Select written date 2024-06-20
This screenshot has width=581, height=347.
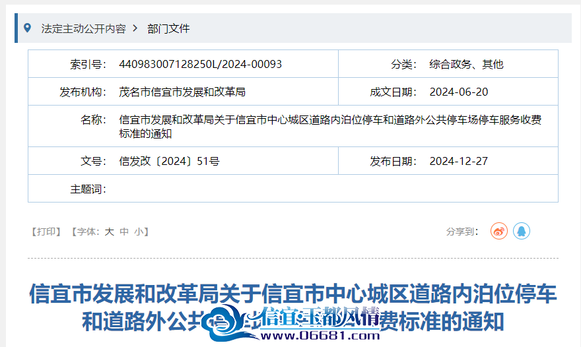point(459,92)
